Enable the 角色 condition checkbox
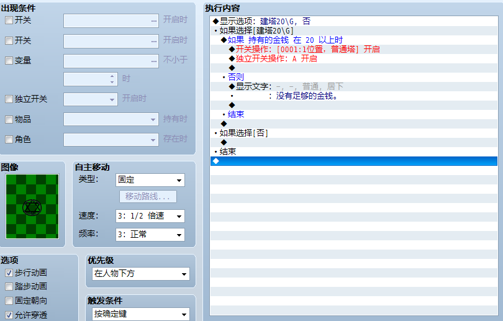The height and width of the screenshot is (321, 503). click(9, 140)
